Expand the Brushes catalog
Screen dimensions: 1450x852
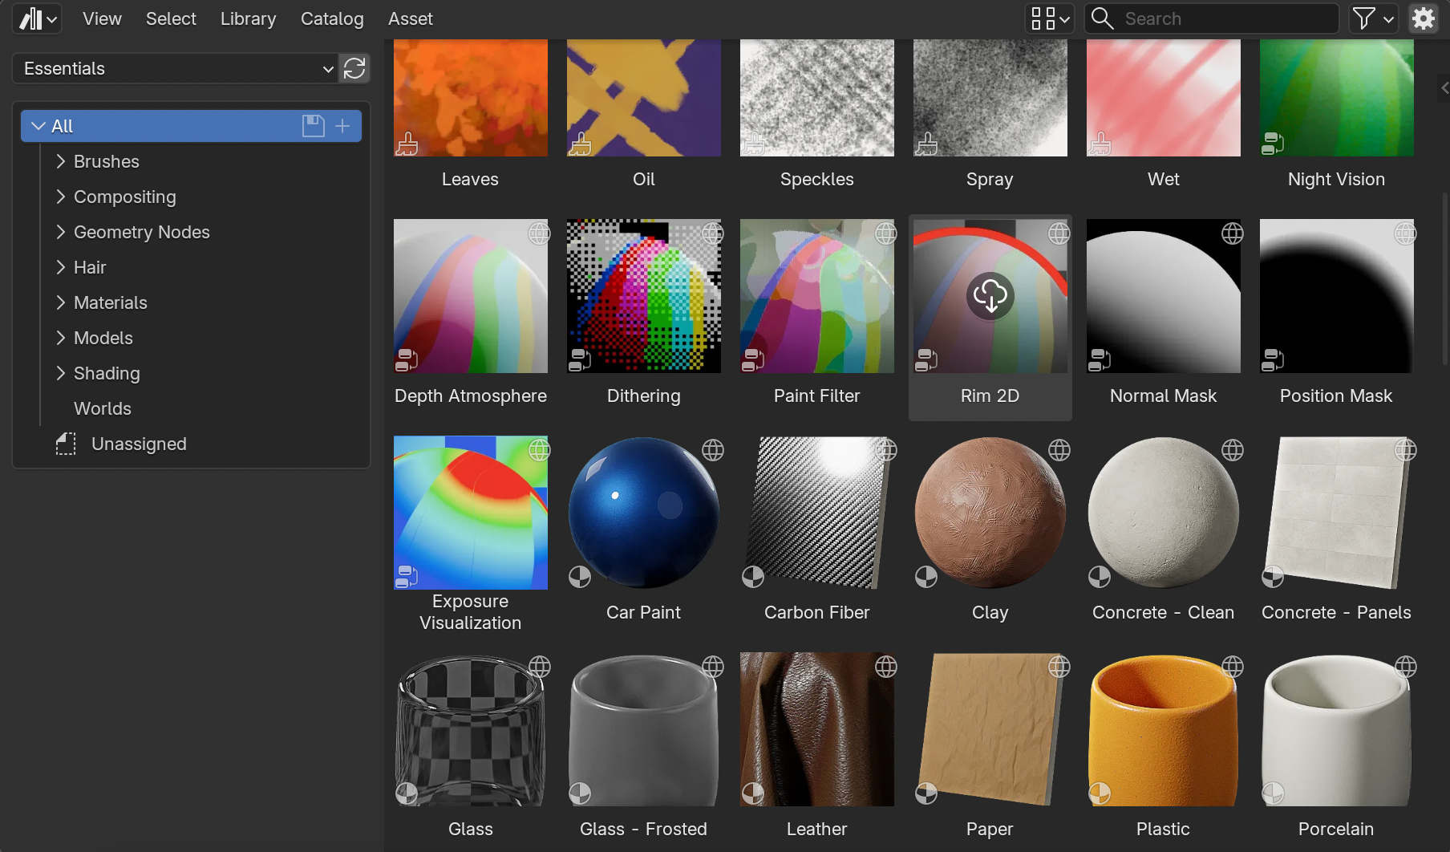coord(60,161)
